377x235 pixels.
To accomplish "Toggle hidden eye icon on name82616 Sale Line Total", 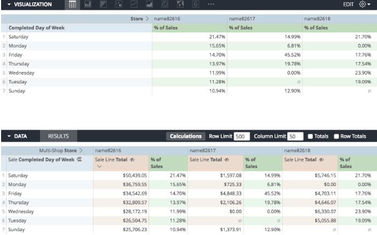I will pos(132,160).
